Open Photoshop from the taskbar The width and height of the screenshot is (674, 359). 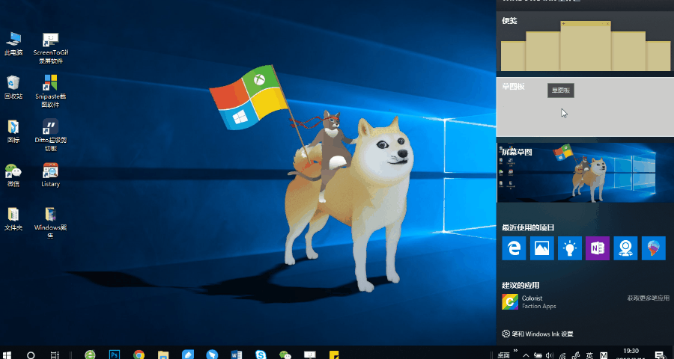coord(115,354)
